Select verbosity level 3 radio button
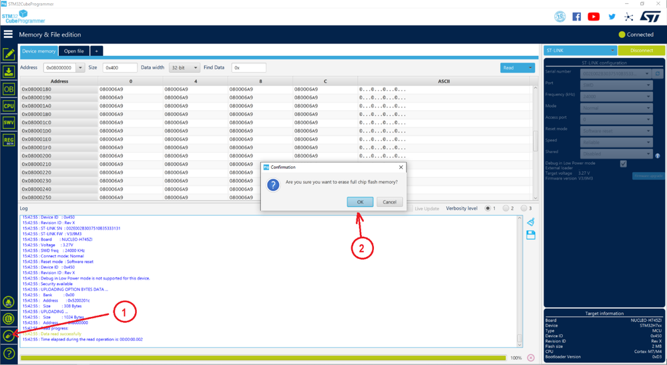This screenshot has height=365, width=667. click(x=524, y=208)
